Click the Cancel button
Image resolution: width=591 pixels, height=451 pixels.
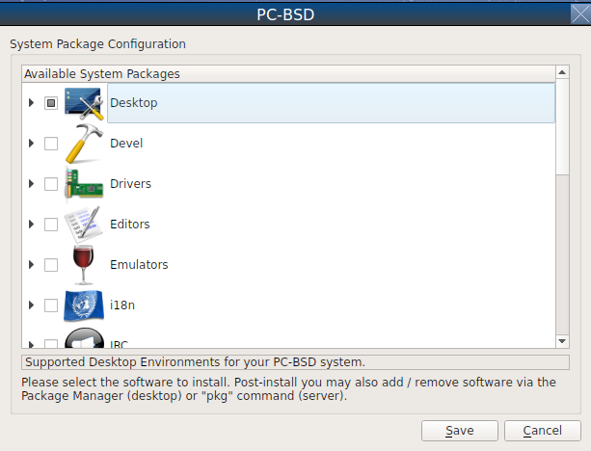pyautogui.click(x=543, y=430)
